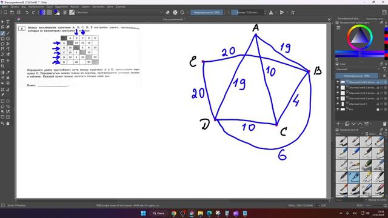Open Windows Start menu
The image size is (388, 218).
(143, 213)
